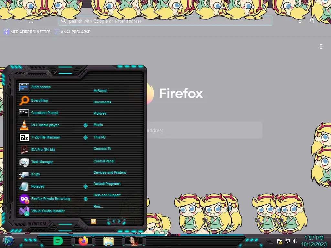
Task: Open Firefox Extensions puzzle icon
Action: point(312,21)
